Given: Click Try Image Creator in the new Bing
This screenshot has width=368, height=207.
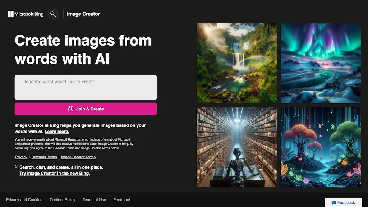Looking at the screenshot, I should (55, 174).
